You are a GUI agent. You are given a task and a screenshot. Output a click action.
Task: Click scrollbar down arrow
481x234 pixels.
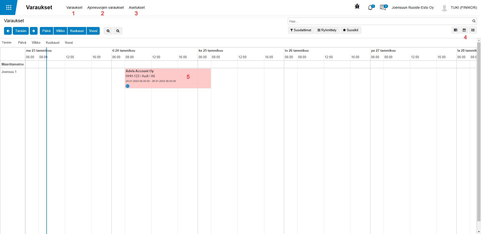479,232
